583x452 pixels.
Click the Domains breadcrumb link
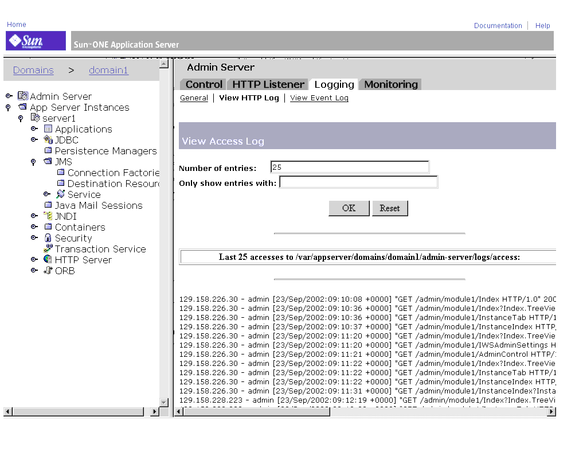33,70
